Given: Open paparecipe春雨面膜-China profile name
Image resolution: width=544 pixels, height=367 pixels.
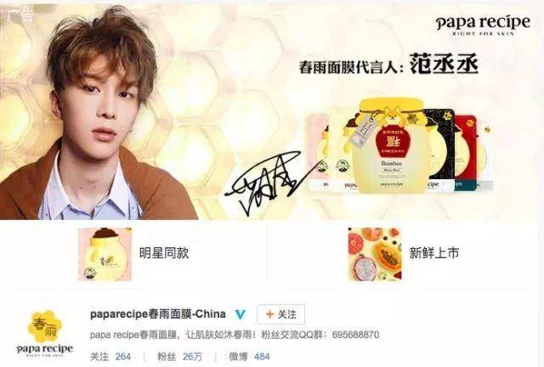Looking at the screenshot, I should [158, 314].
